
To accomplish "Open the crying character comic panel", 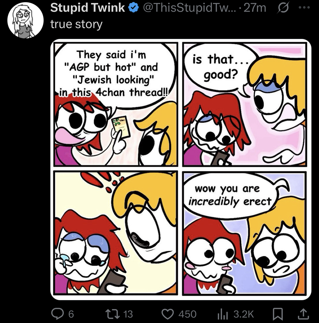I will (x=116, y=233).
